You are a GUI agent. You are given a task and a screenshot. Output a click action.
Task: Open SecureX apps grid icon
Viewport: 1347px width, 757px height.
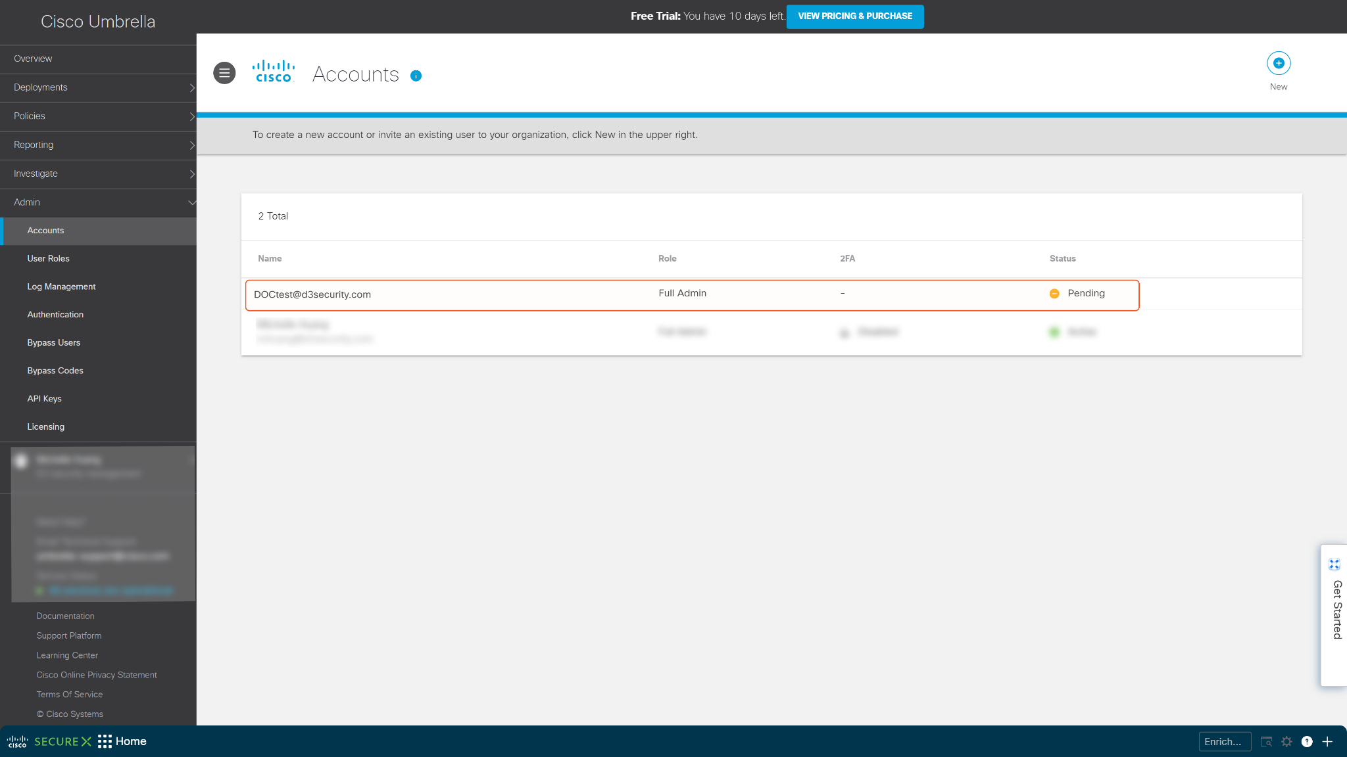(105, 741)
